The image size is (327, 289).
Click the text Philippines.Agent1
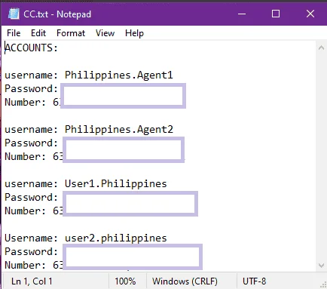[119, 75]
